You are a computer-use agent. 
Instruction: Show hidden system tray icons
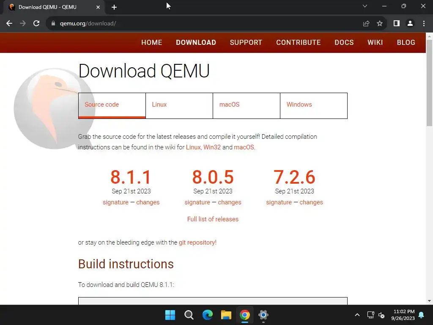coord(357,315)
